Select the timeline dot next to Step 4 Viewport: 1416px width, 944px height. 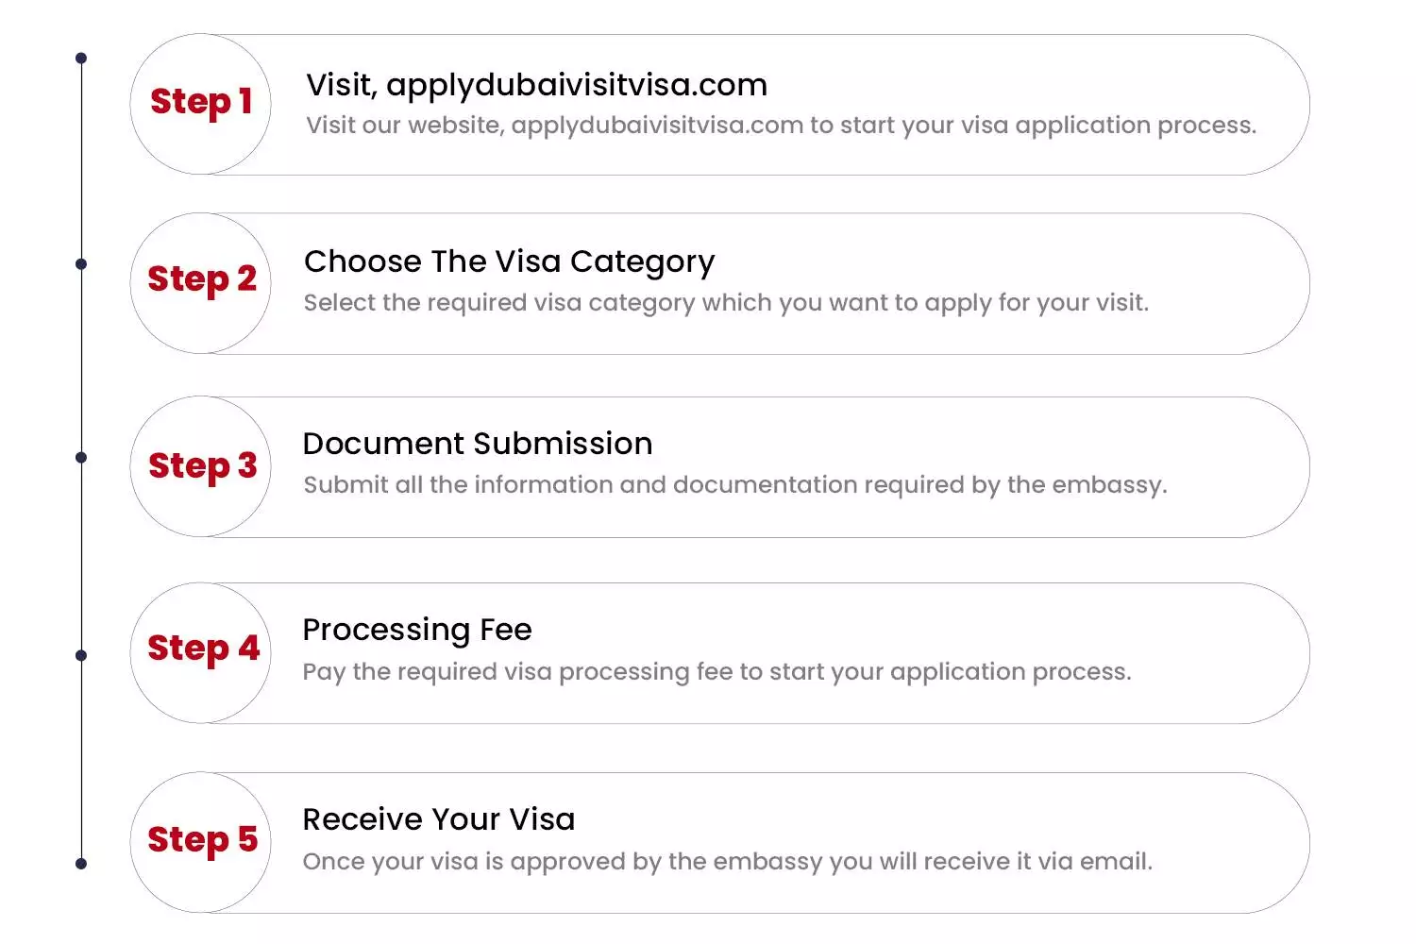coord(81,655)
